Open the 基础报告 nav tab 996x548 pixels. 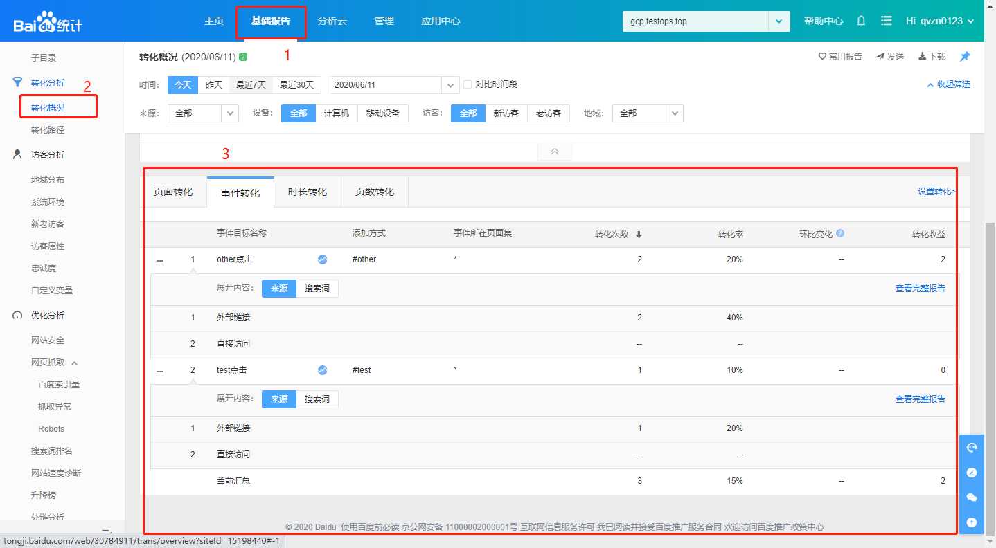coord(271,21)
